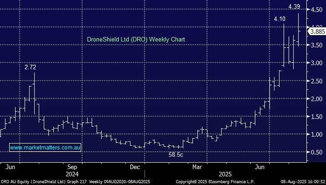Click the latest weekly bar under 4.39
This screenshot has height=185, width=326.
pos(299,30)
